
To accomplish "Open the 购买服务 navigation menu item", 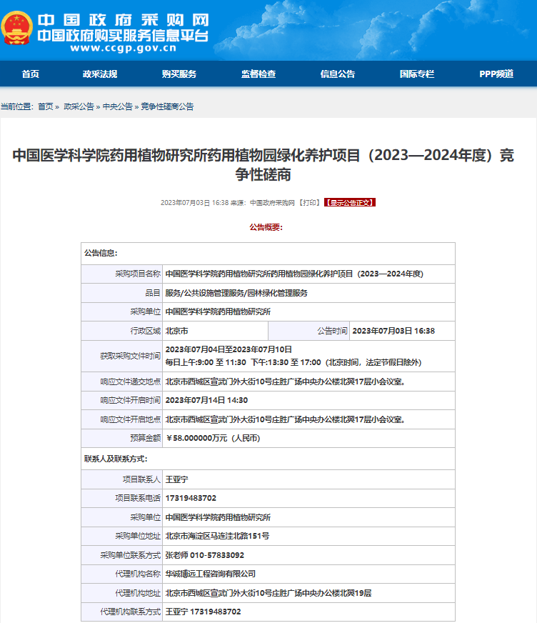I will point(179,74).
